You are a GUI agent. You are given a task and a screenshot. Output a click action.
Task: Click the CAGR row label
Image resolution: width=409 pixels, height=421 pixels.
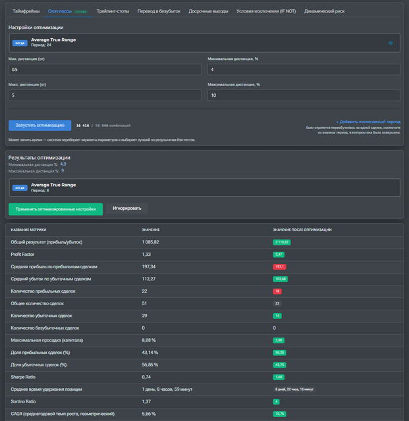63,414
